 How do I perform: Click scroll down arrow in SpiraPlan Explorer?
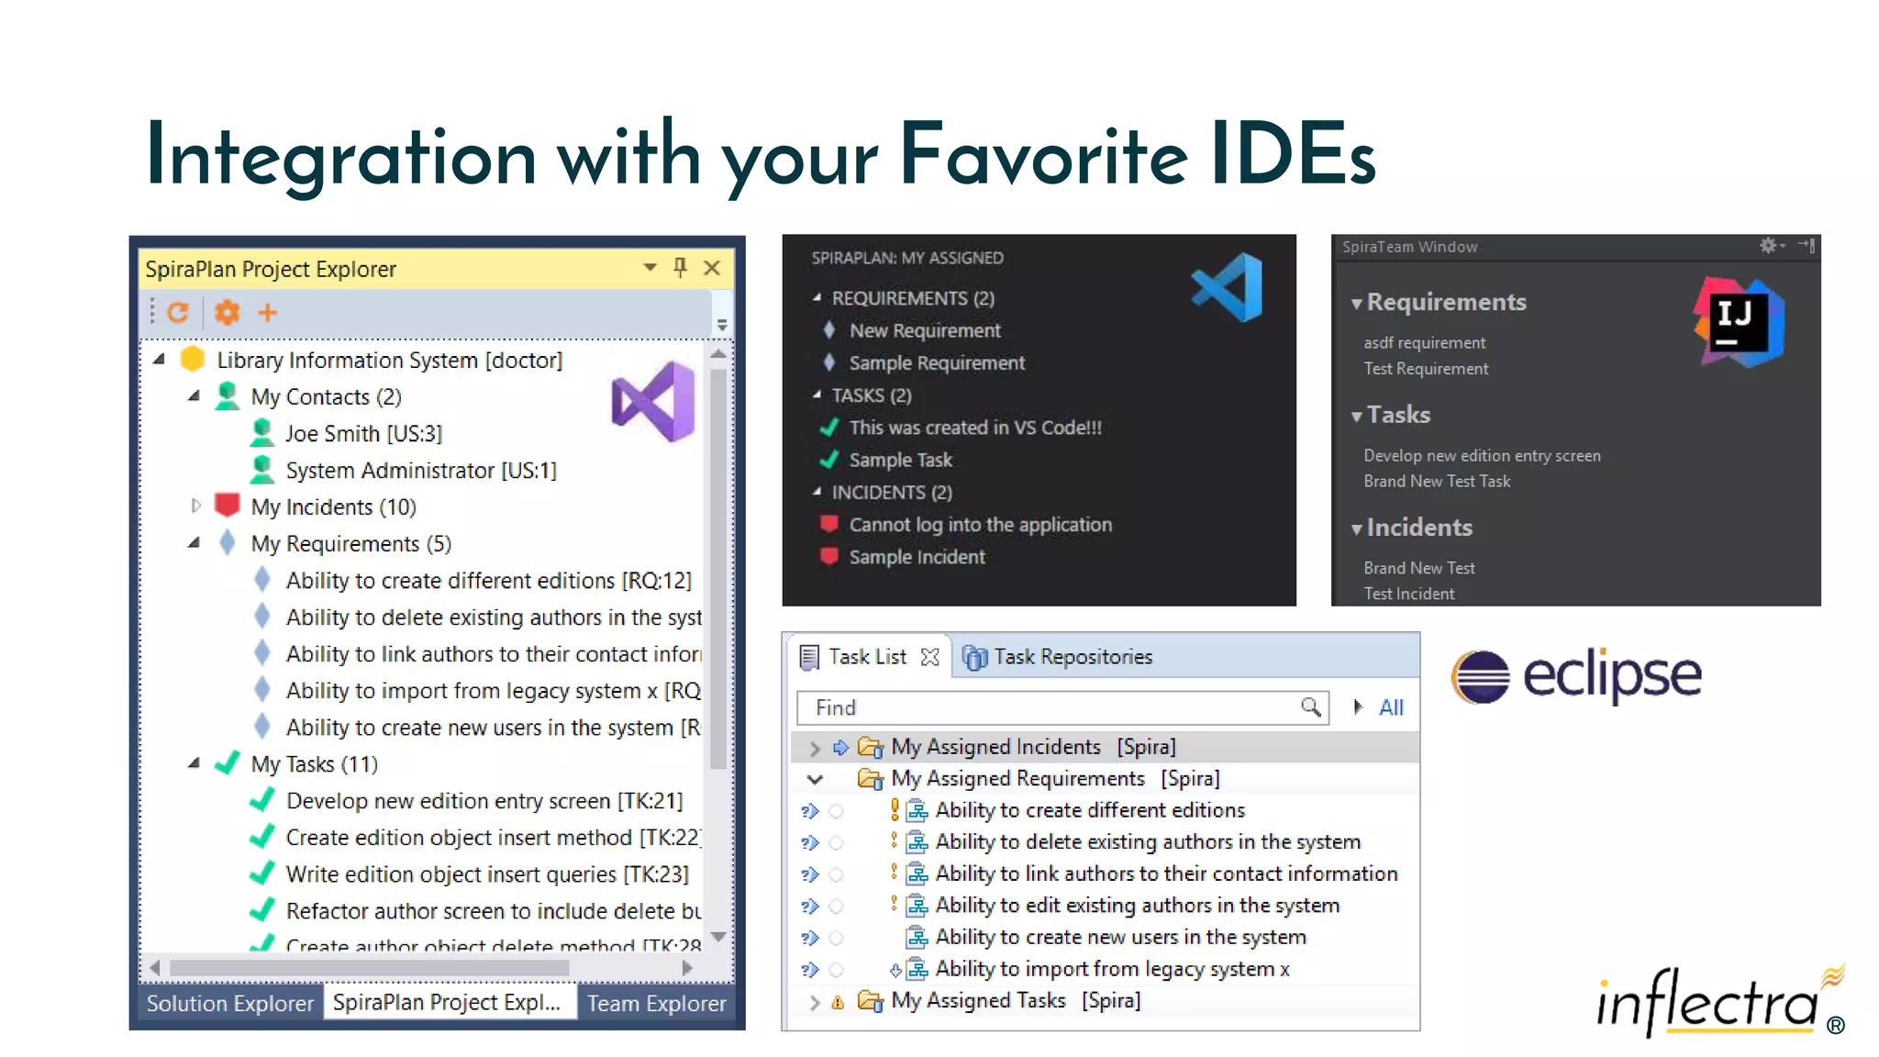718,937
